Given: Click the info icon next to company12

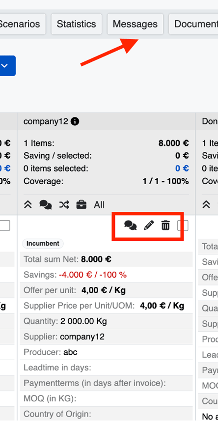Looking at the screenshot, I should coord(75,122).
